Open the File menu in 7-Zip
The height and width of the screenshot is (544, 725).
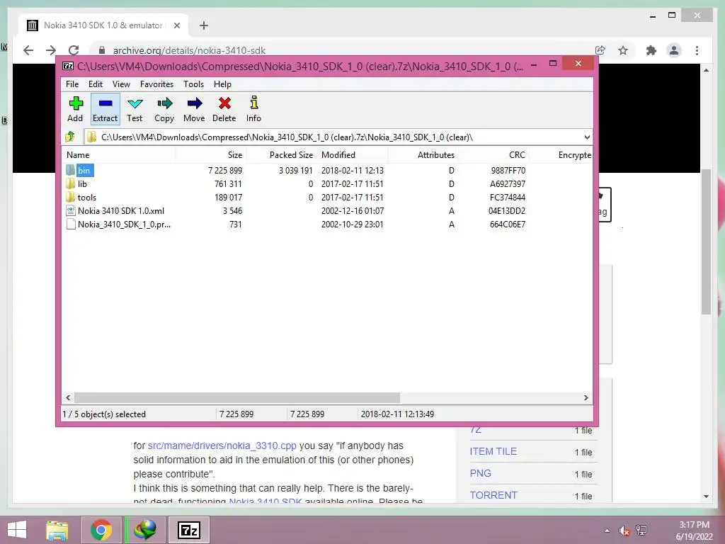72,84
